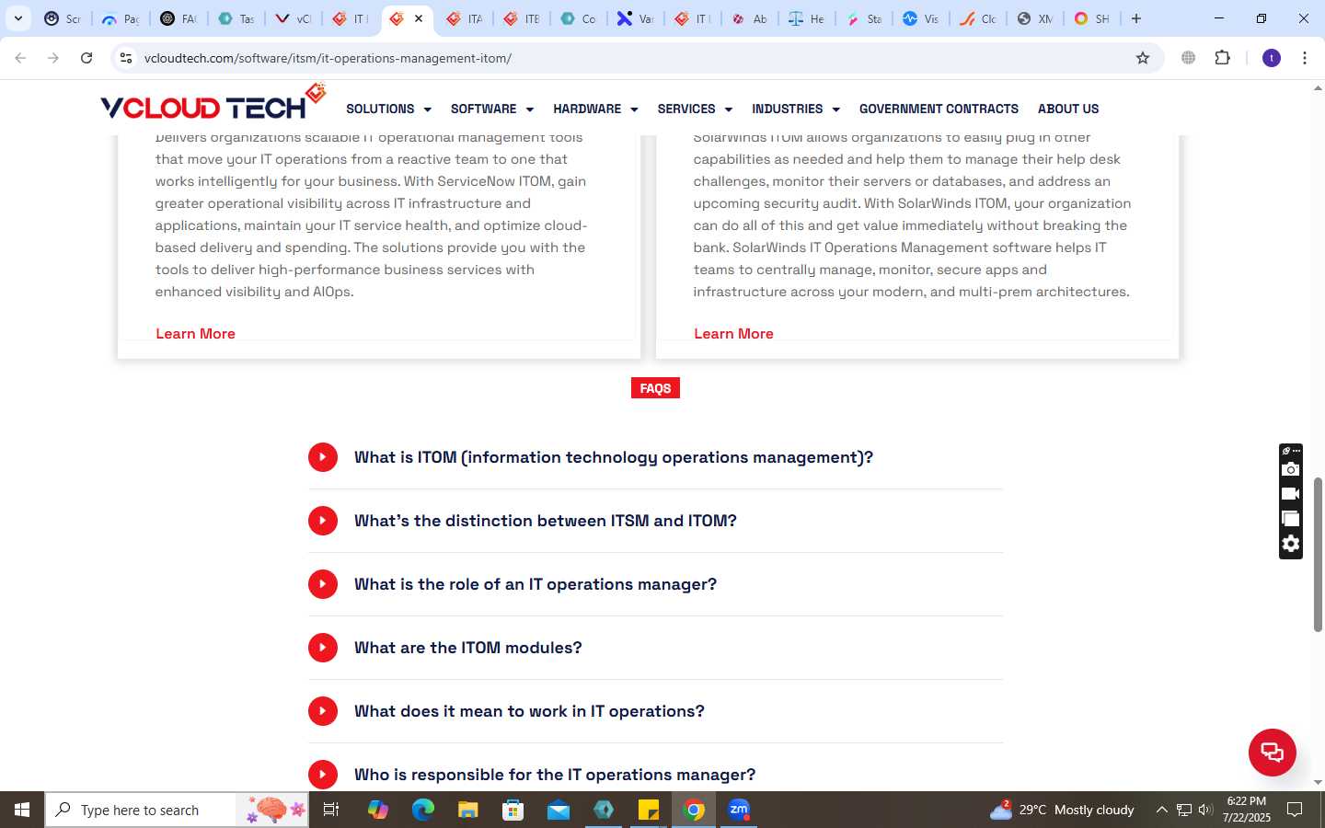
Task: Switch to the 'Var' browser tab
Action: tap(635, 18)
